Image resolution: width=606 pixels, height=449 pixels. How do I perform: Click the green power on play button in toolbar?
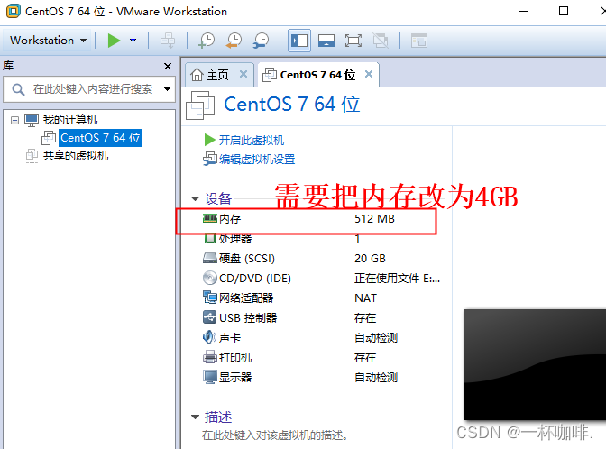(114, 41)
